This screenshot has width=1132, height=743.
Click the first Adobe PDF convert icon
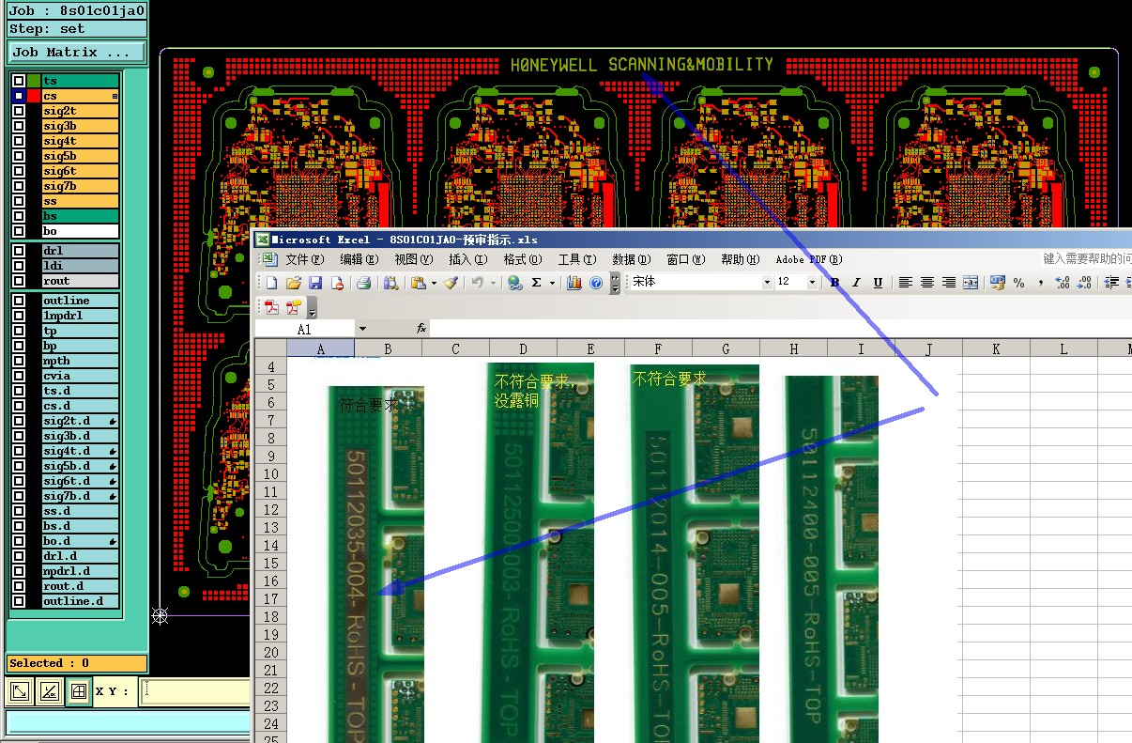click(x=271, y=307)
